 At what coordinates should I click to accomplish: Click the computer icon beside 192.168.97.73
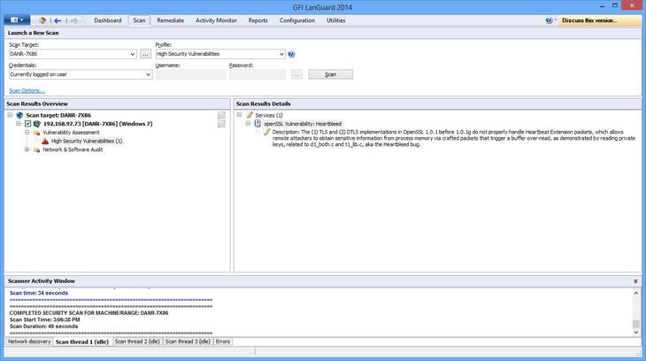click(37, 124)
